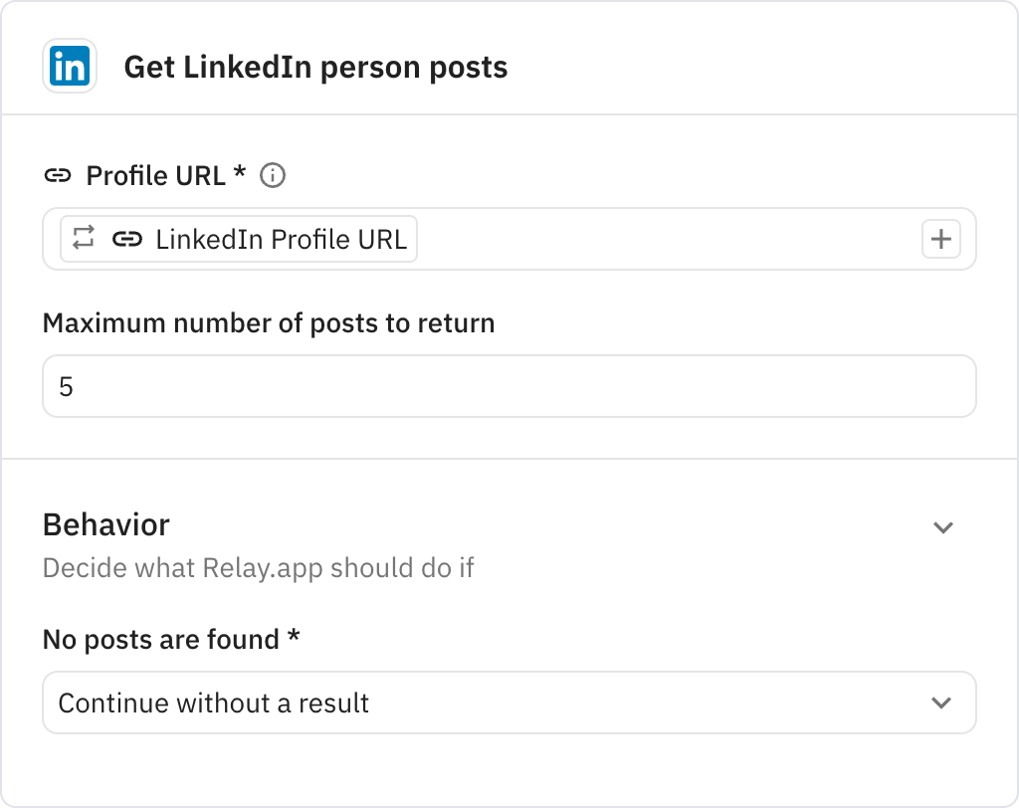This screenshot has height=808, width=1019.
Task: Click the chain-link icon inside the URL chip
Action: pyautogui.click(x=126, y=240)
